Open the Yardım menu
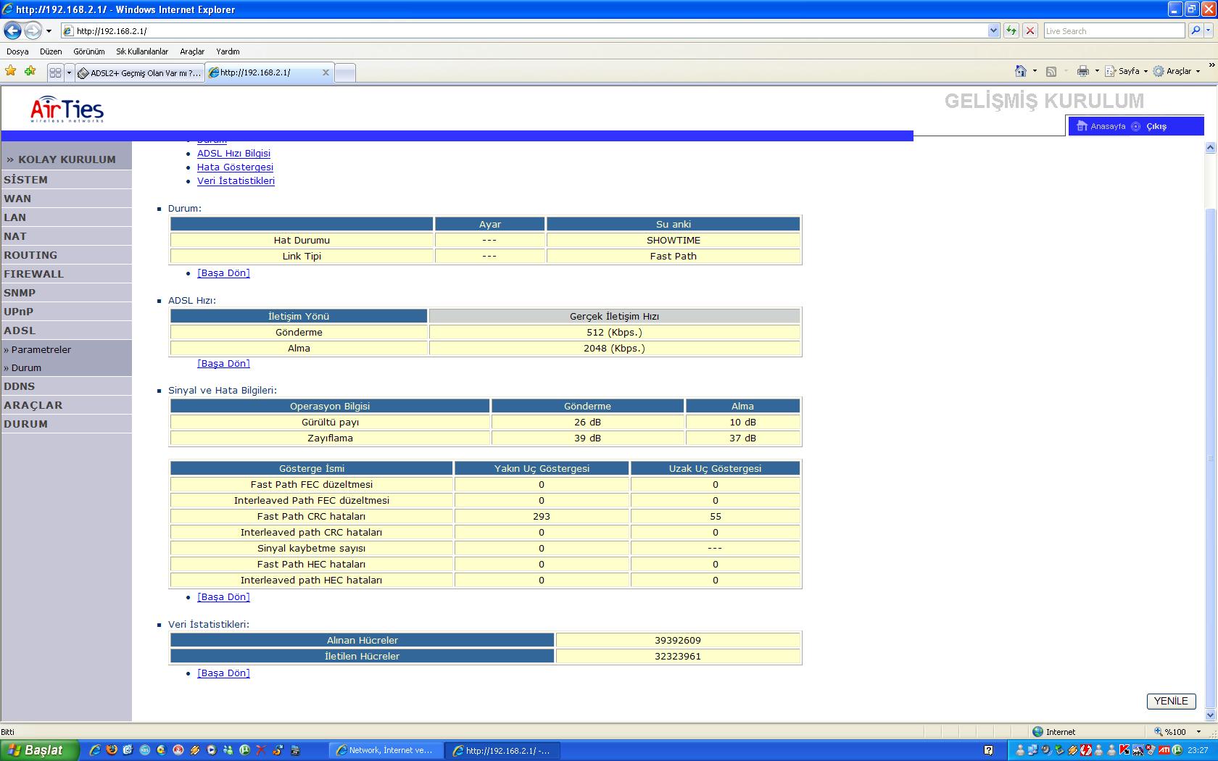Screen dimensions: 1218x761 tap(228, 51)
